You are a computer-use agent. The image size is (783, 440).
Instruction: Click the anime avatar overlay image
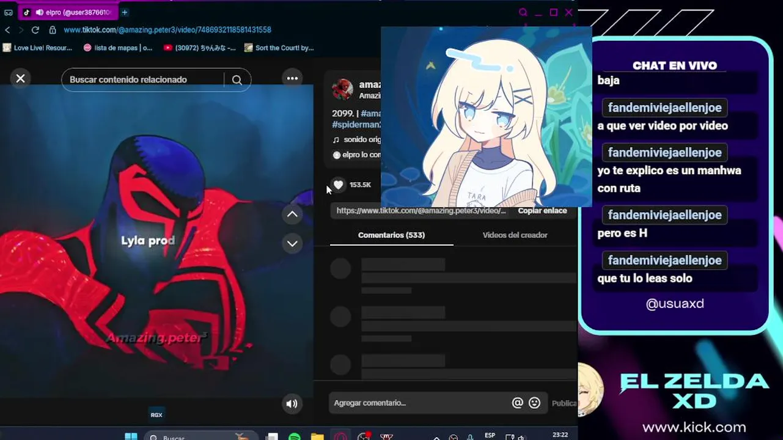(486, 116)
